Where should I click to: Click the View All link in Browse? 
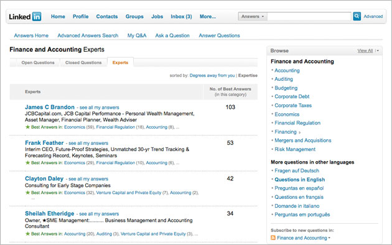click(x=365, y=51)
